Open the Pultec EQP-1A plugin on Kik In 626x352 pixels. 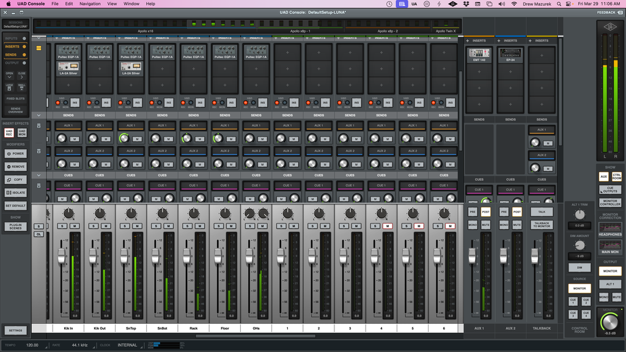click(x=68, y=53)
